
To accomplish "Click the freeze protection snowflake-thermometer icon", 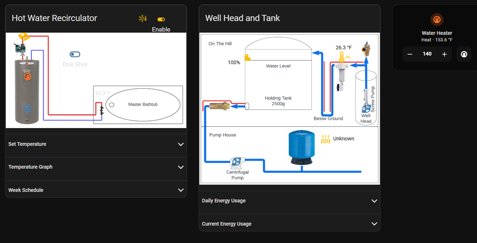I will click(143, 18).
